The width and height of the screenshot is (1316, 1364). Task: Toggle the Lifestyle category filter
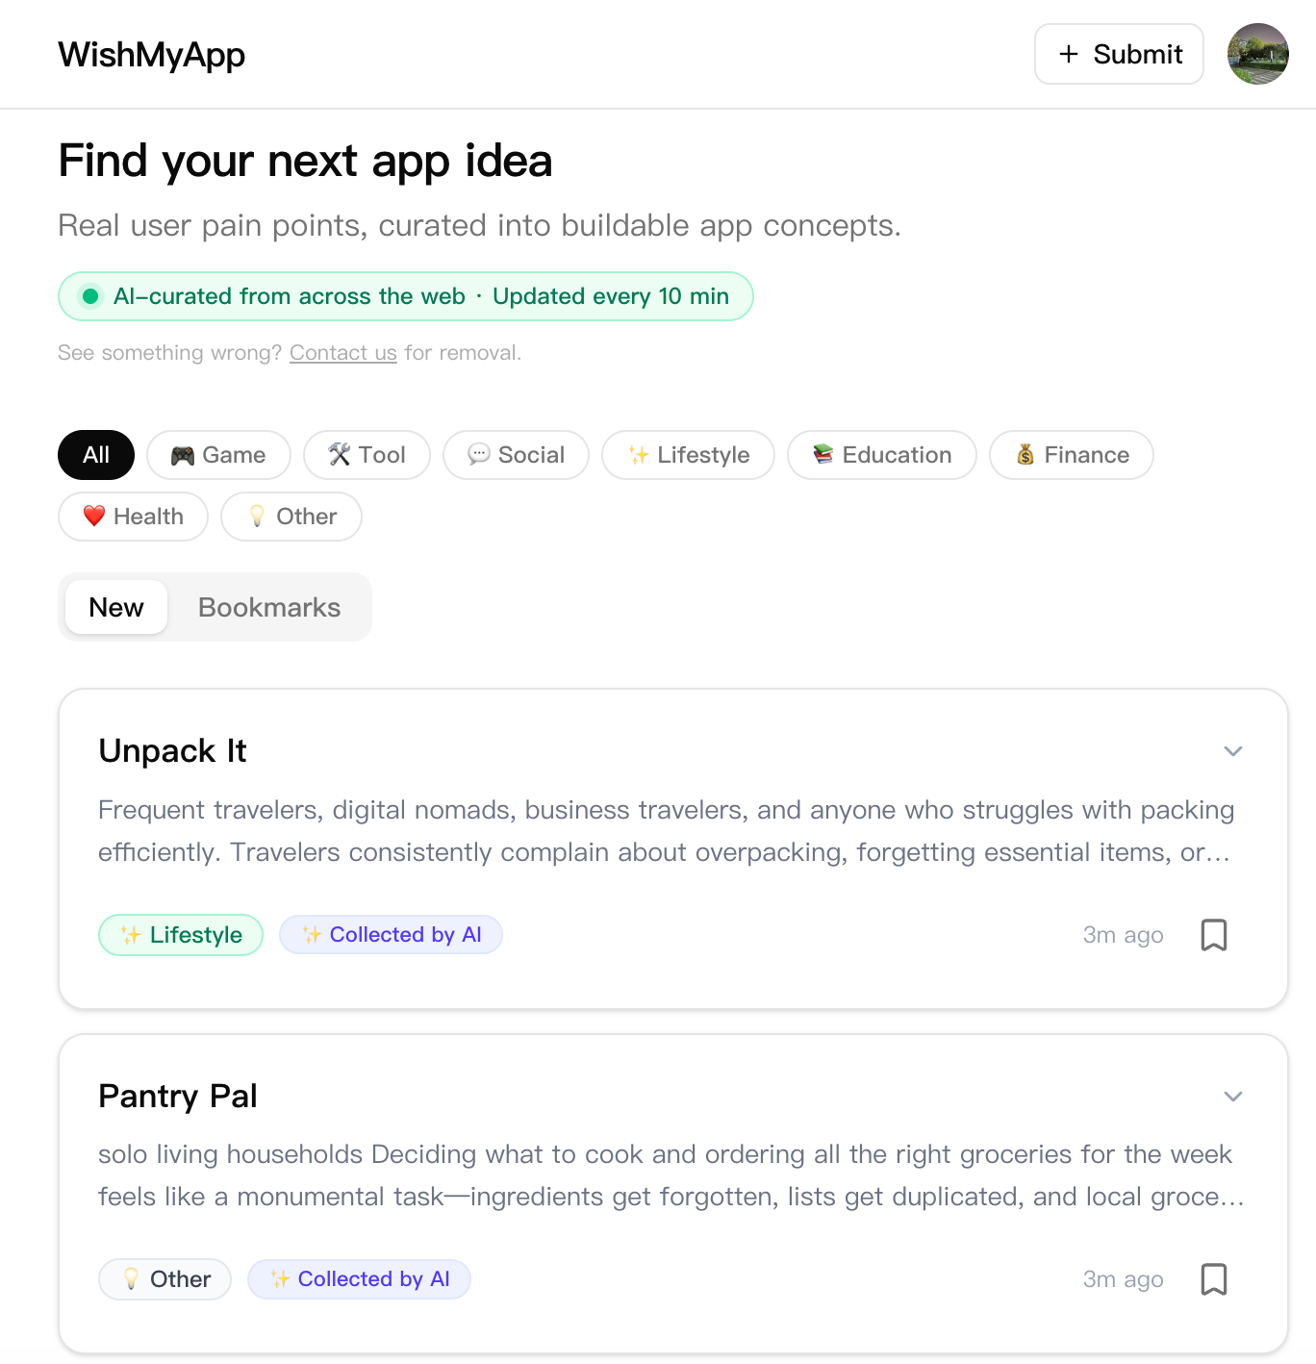(x=687, y=455)
